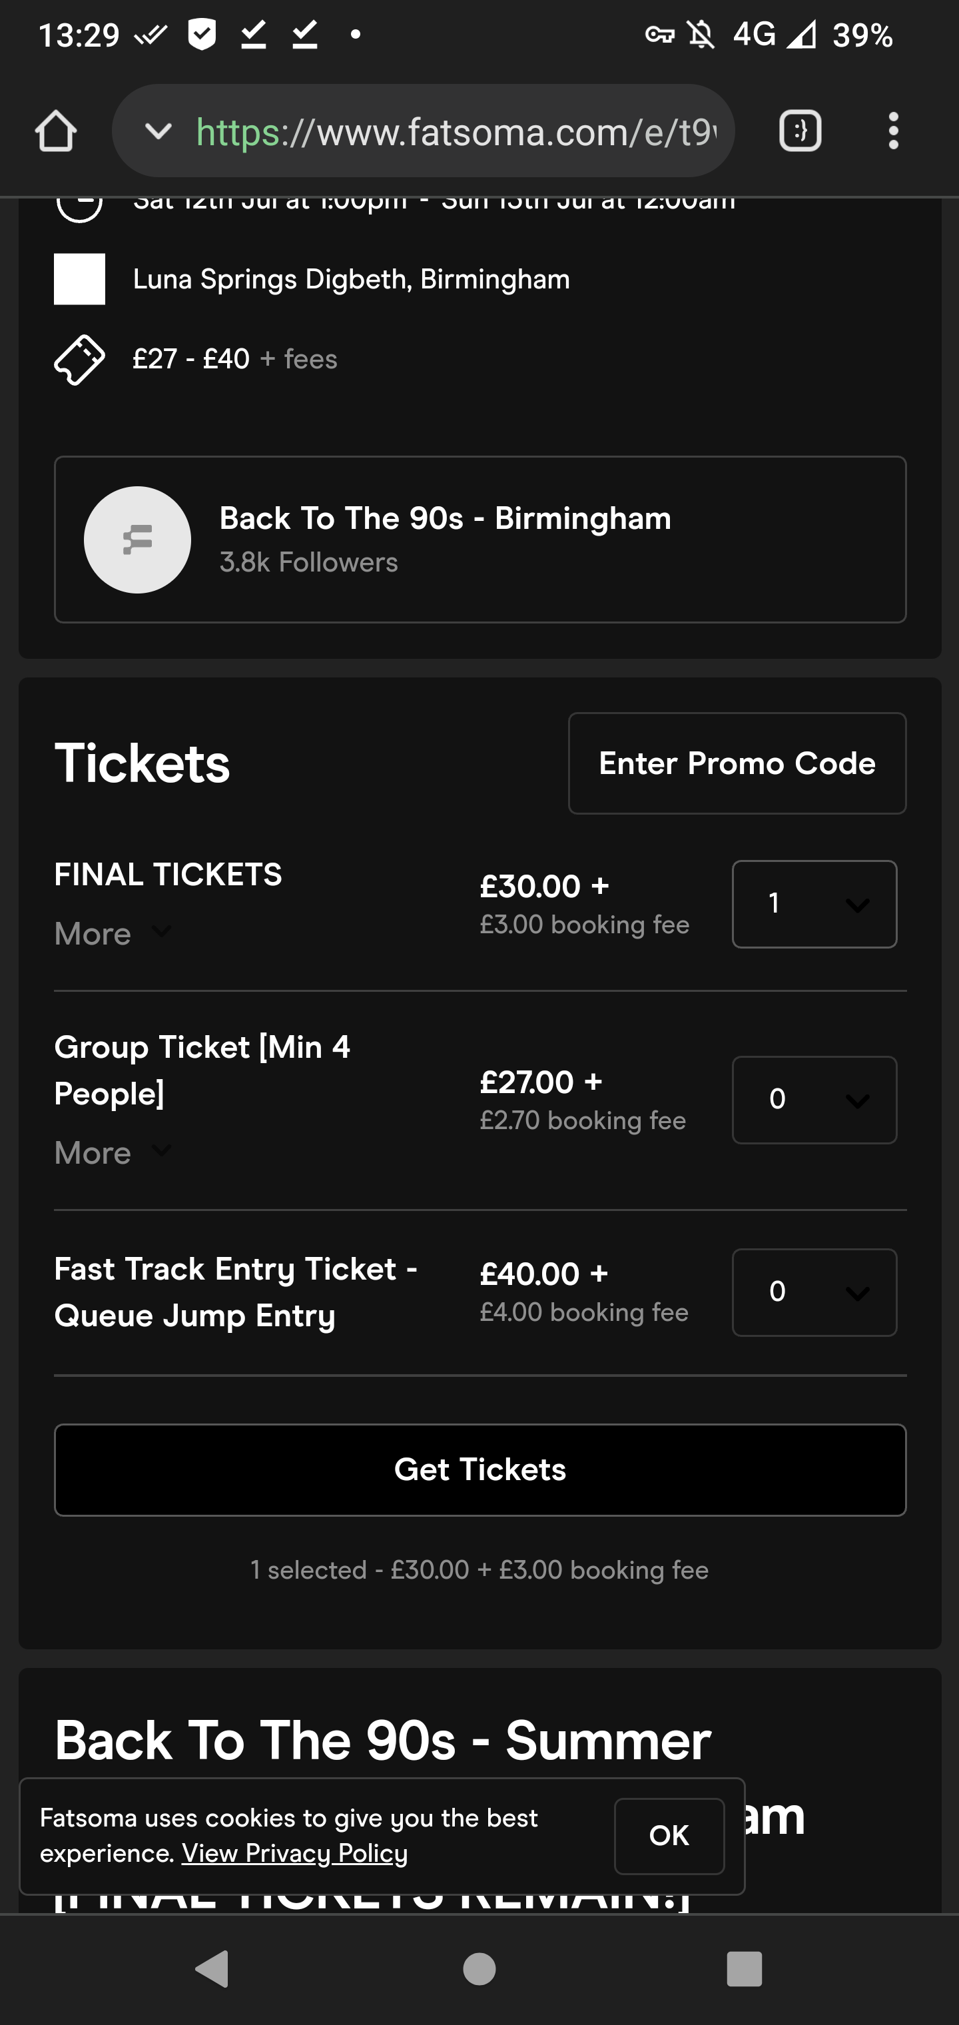
Task: Expand More under Group Ticket
Action: click(x=113, y=1153)
